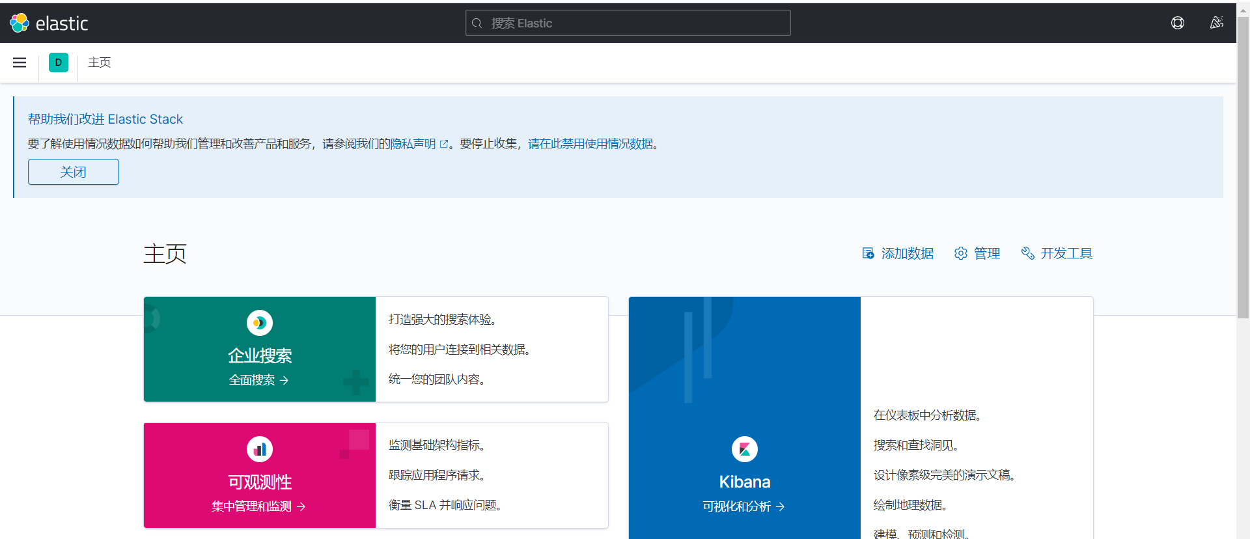This screenshot has width=1250, height=539.
Task: Click 可视化和分析 arrow link
Action: coord(743,506)
